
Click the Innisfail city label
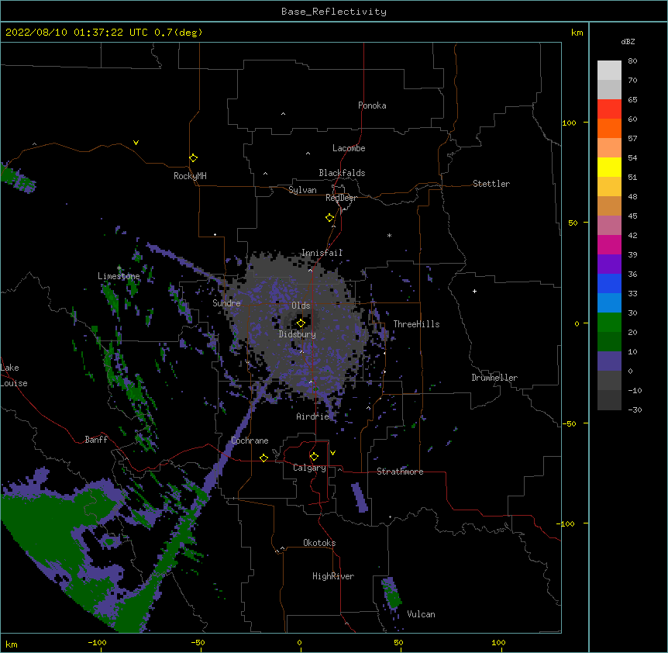pos(322,253)
